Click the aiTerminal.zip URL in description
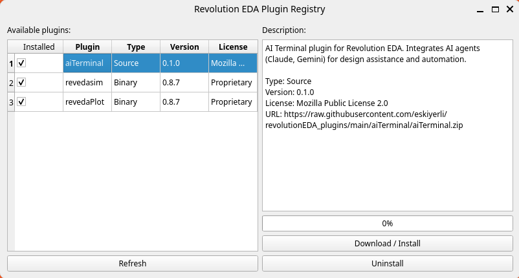Viewport: 519px width, 278px height. (364, 120)
